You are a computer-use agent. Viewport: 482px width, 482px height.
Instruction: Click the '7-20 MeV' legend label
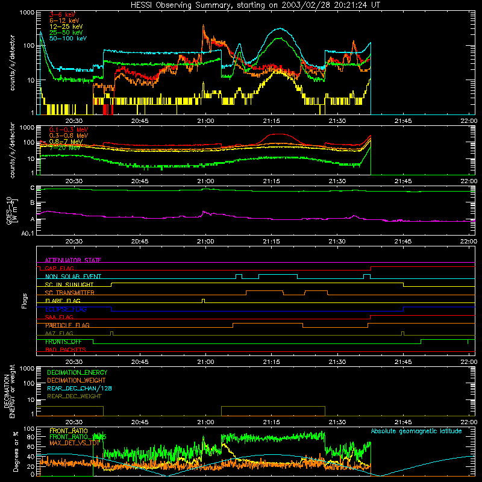(65, 148)
